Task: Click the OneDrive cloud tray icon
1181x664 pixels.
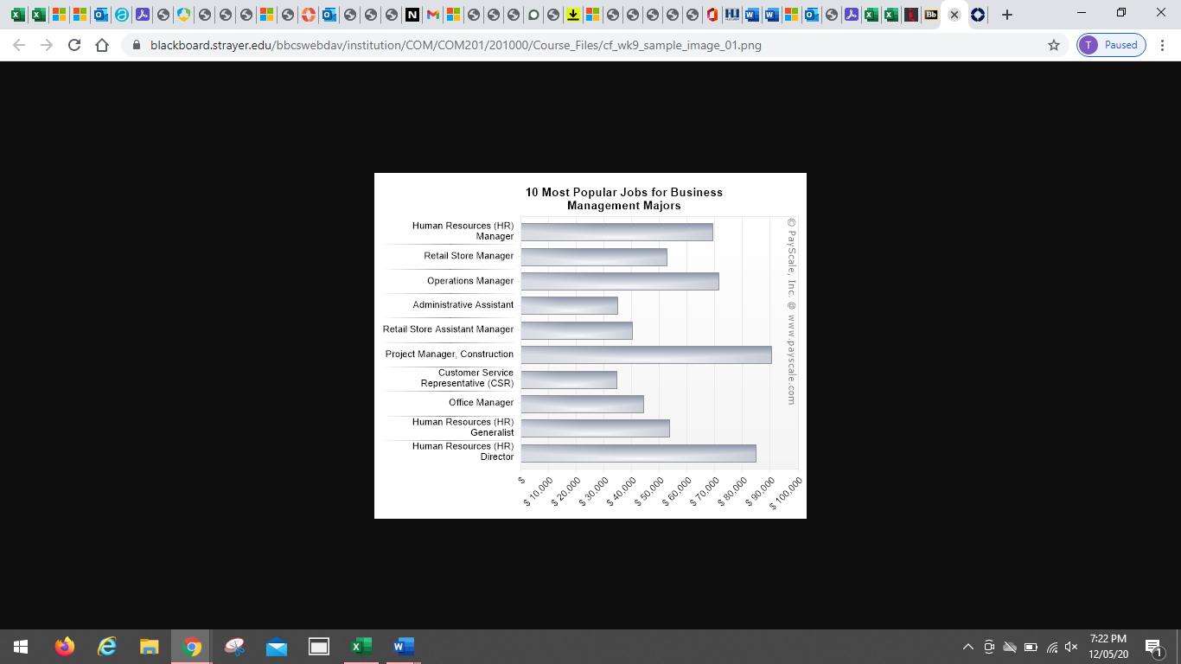Action: [1010, 647]
